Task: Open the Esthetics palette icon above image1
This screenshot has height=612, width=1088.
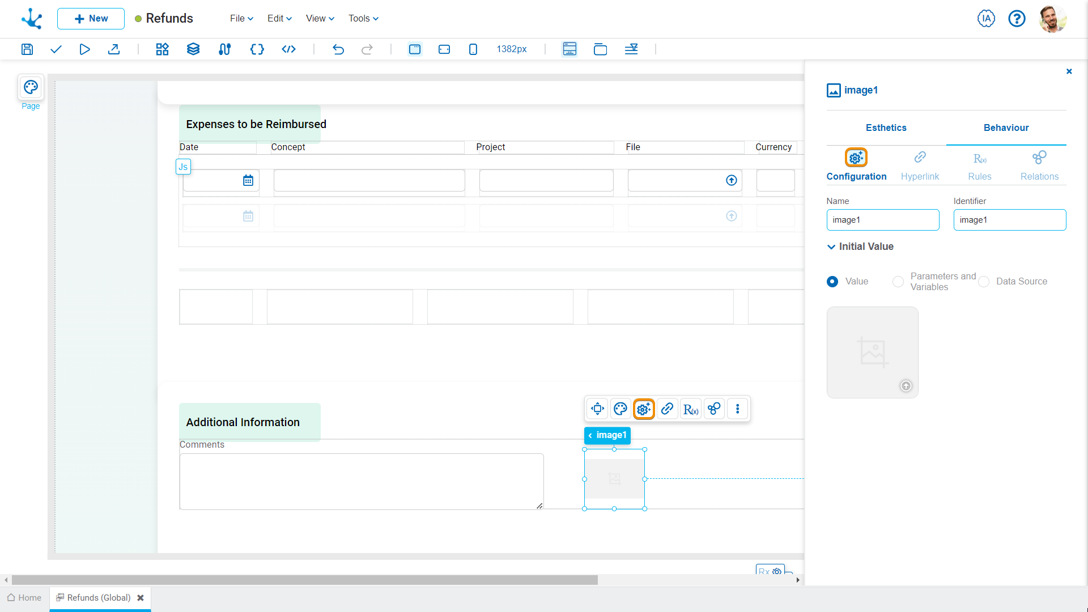Action: (x=620, y=409)
